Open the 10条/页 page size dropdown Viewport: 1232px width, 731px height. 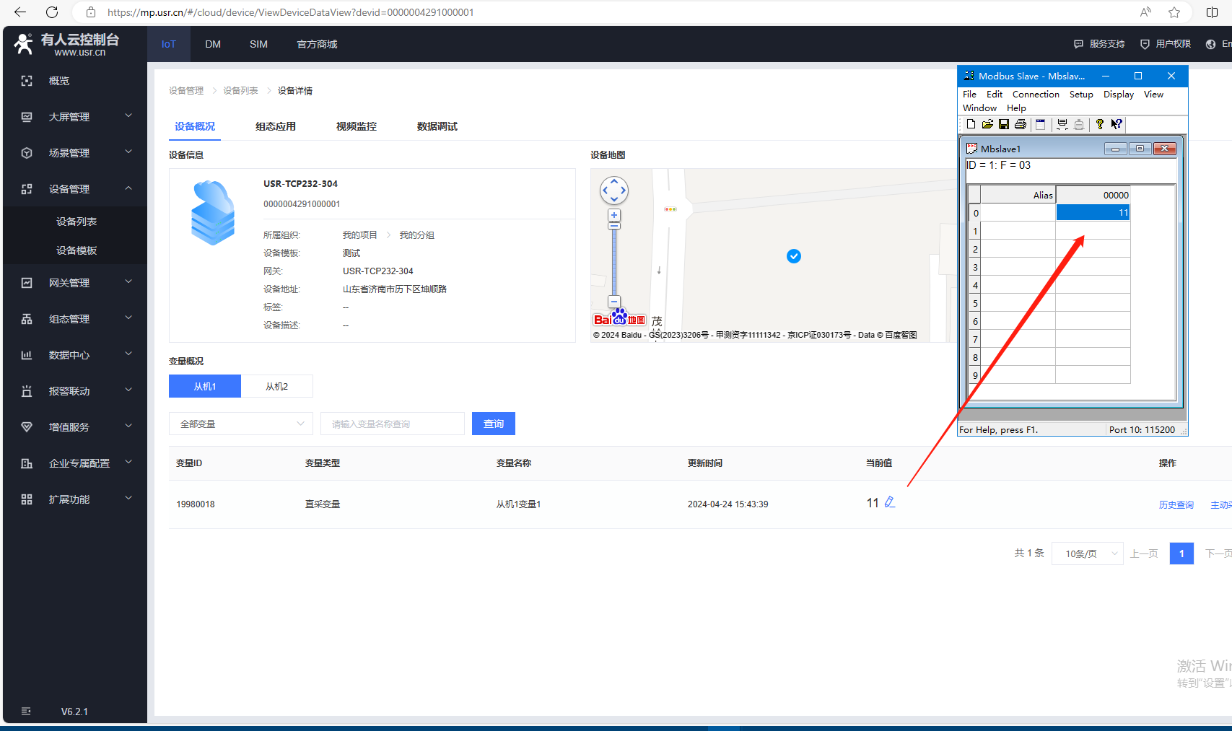tap(1087, 553)
